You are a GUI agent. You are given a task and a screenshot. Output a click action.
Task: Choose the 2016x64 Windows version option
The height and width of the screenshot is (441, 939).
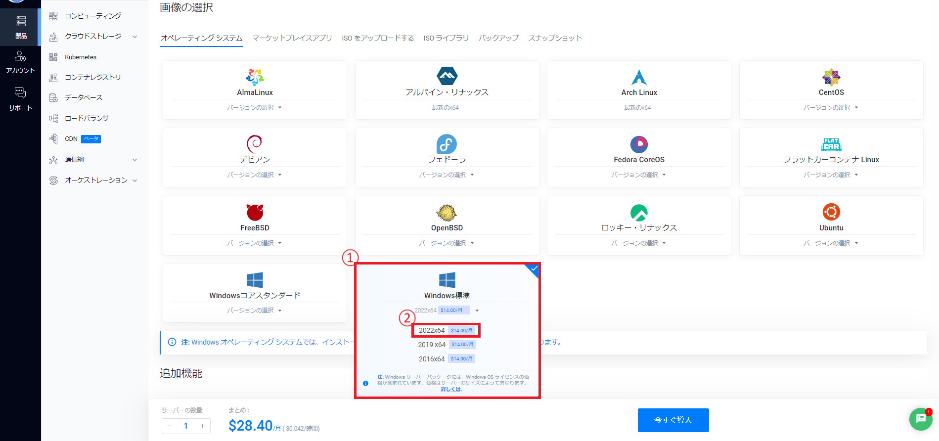(447, 359)
